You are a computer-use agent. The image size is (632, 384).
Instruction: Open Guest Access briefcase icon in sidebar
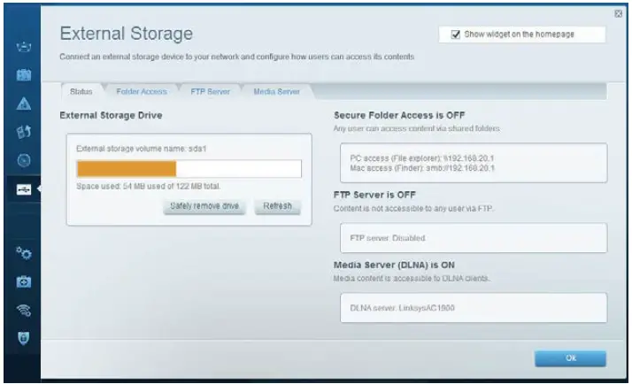25,75
